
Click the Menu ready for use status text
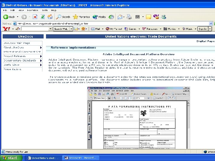17,152
